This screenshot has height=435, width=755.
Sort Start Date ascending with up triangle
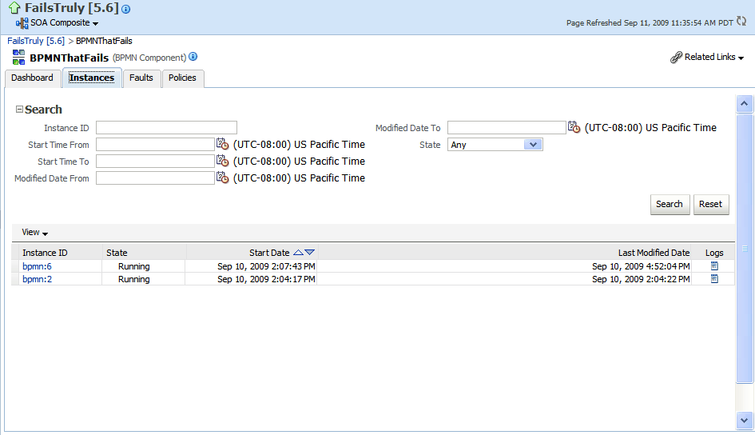[299, 253]
